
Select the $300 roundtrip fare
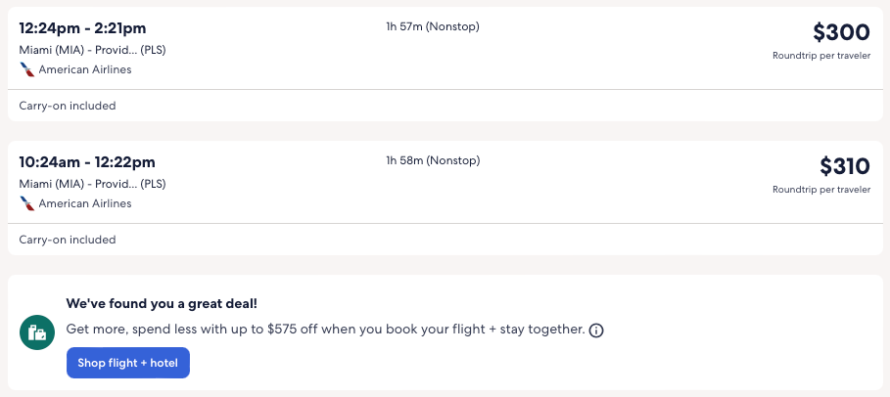pos(841,32)
